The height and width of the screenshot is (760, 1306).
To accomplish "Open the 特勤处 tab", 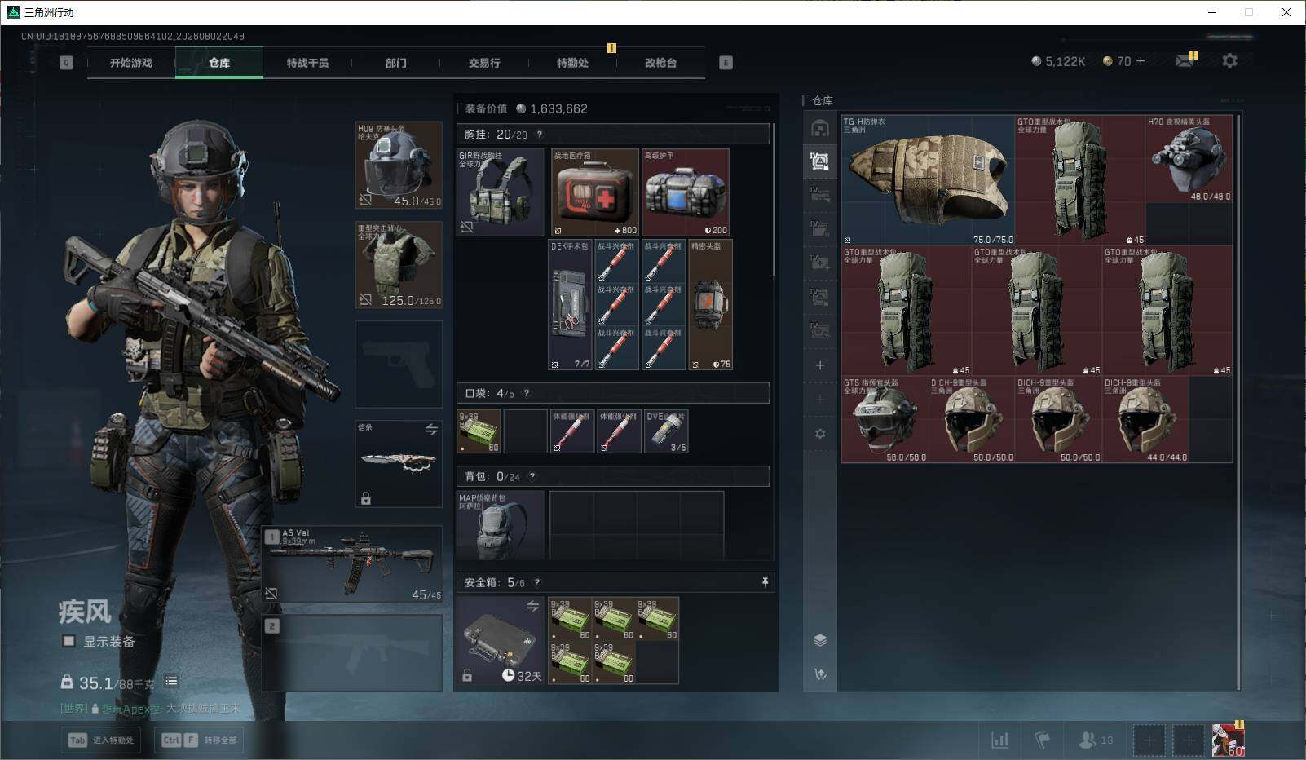I will [x=572, y=63].
